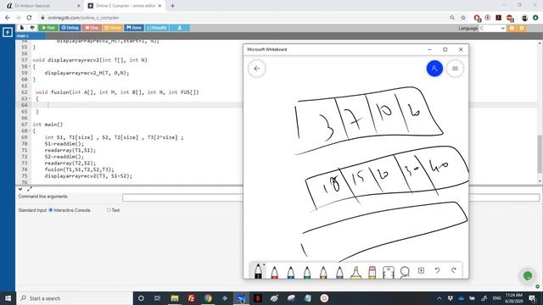This screenshot has width=543, height=305.
Task: Click the Task View icon on the taskbar
Action: click(157, 298)
